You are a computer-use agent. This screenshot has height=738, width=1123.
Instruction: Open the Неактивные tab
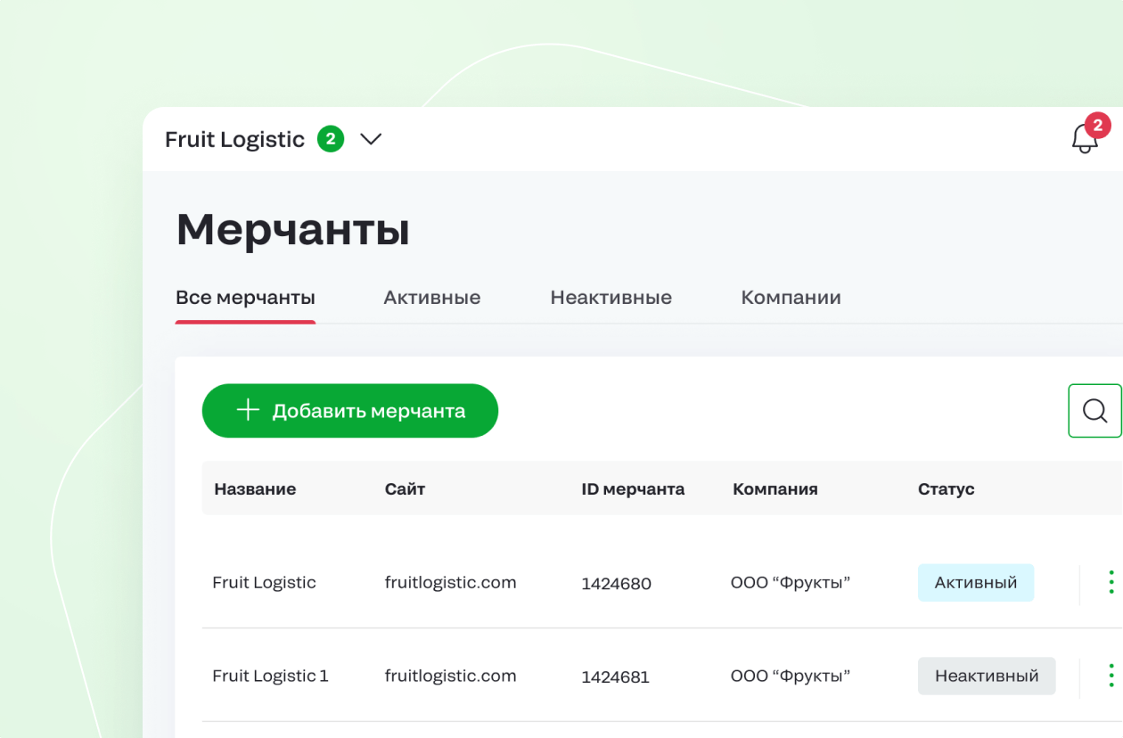(611, 298)
